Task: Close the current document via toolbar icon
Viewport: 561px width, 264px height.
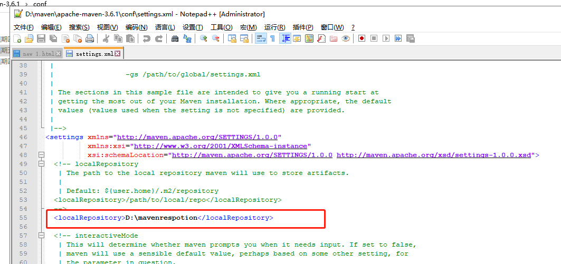Action: (x=65, y=38)
